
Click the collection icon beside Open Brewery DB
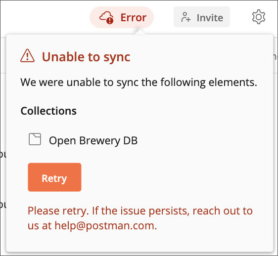coord(35,139)
